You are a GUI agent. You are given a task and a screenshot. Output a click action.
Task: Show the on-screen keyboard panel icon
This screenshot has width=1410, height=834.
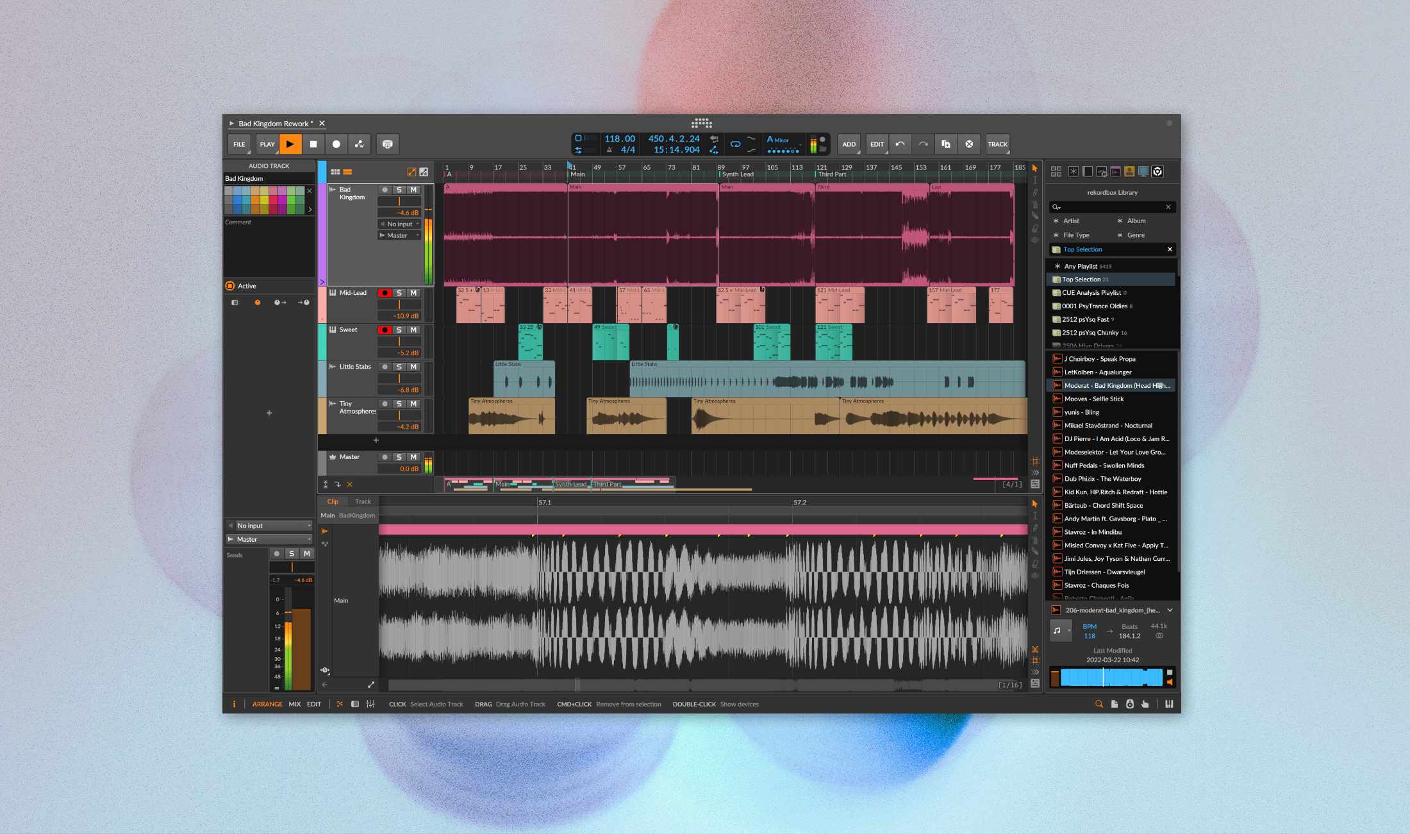1169,704
